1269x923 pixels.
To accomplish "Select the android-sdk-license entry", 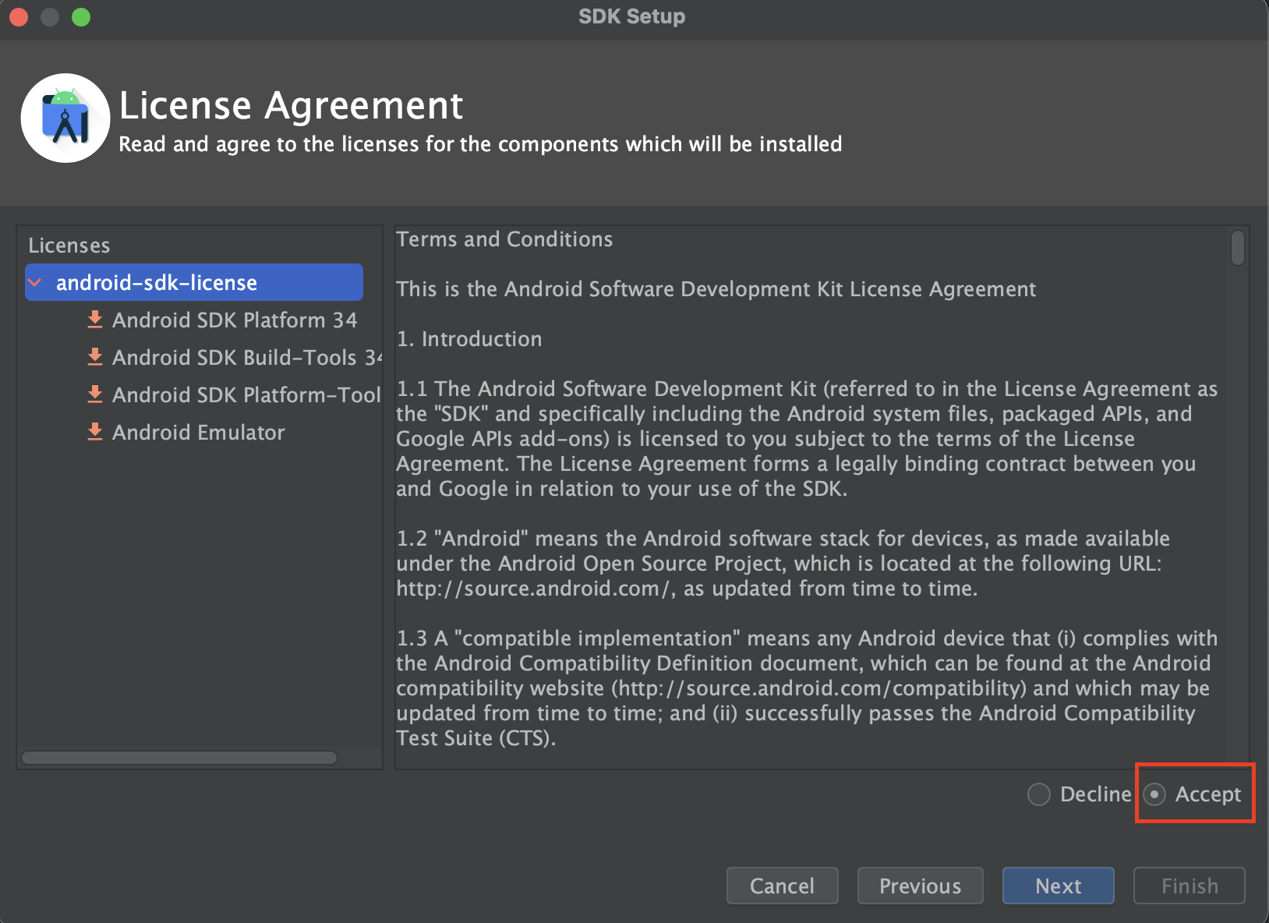I will pos(194,282).
